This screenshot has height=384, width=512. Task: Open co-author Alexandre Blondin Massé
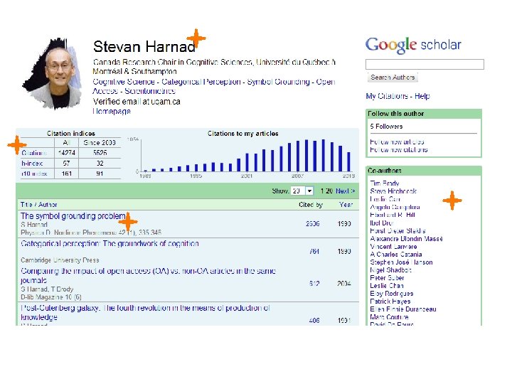(x=407, y=239)
